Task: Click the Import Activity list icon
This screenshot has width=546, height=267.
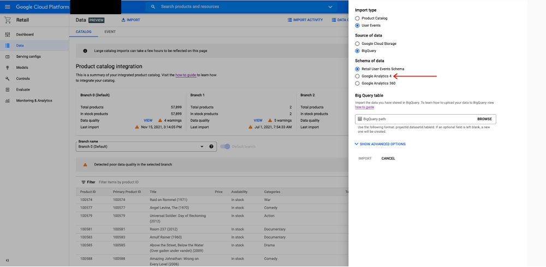Action: (x=290, y=20)
